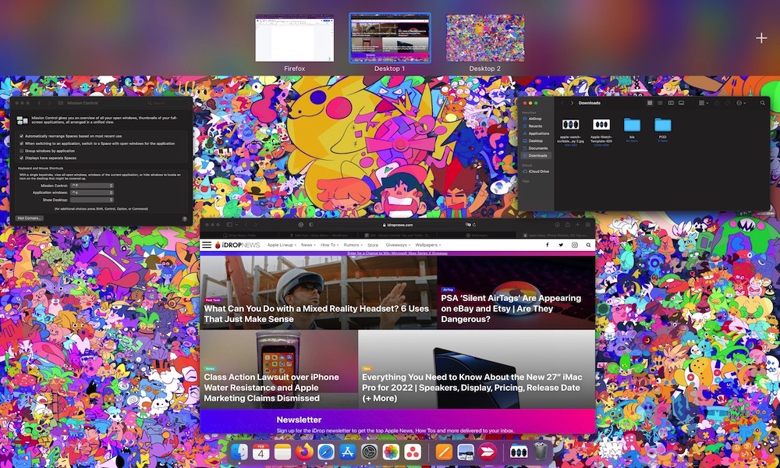Open Photos from the Dock

click(391, 452)
